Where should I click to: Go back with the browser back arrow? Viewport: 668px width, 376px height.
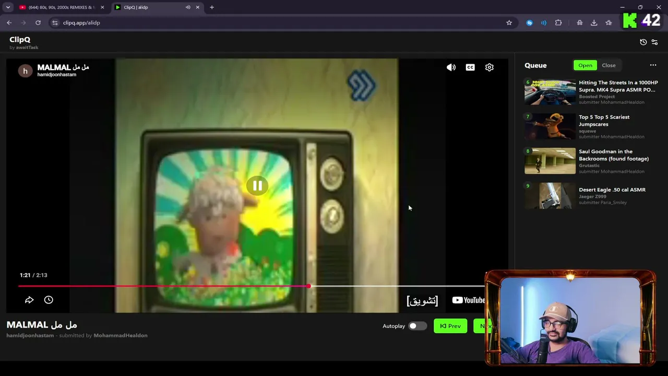[x=9, y=22]
